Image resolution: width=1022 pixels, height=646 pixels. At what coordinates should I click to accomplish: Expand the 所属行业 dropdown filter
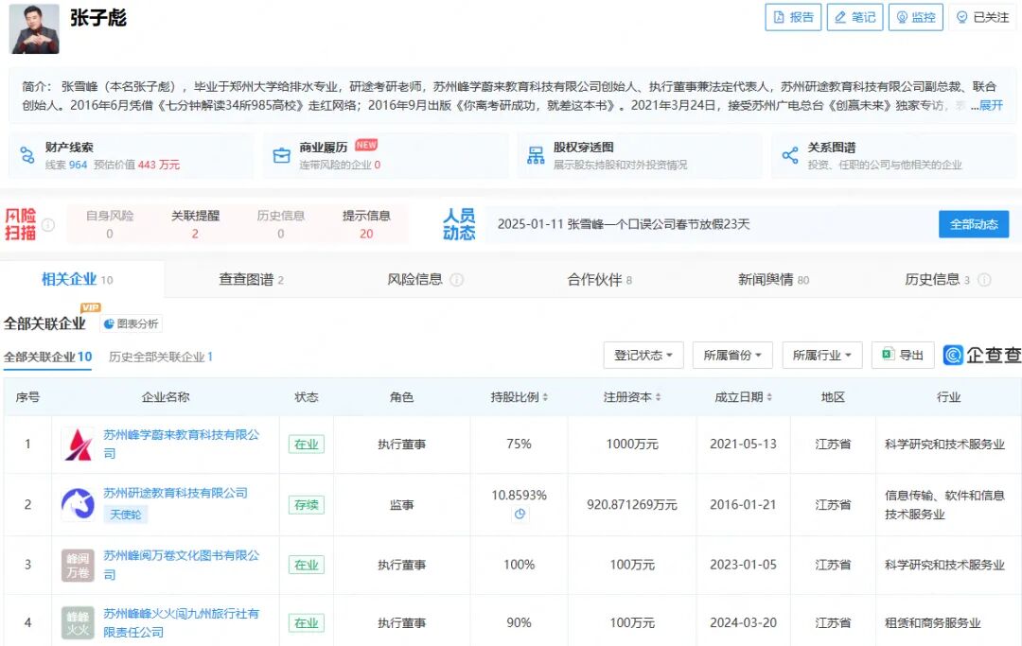[x=822, y=355]
